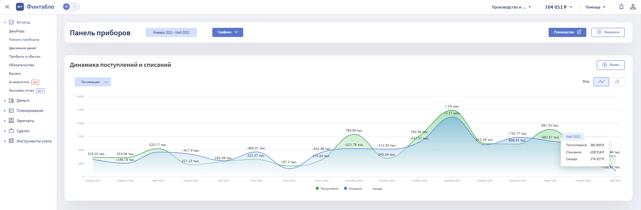
Task: Click the Руководство button
Action: click(567, 32)
